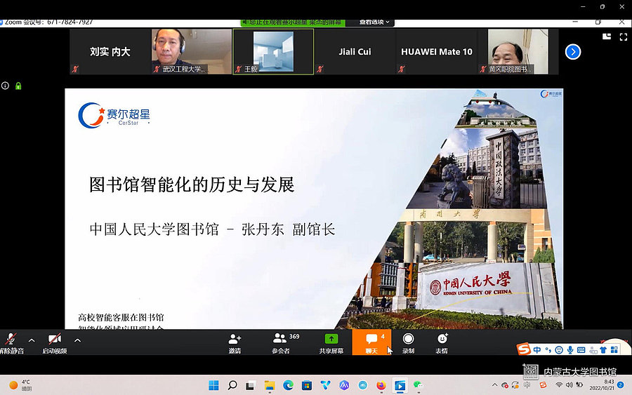Launch Microsoft Edge from the taskbar
The image size is (632, 395).
point(288,385)
